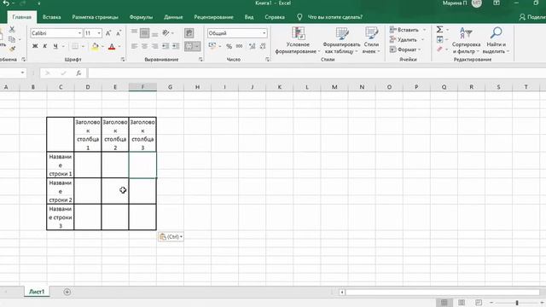Switch to the Вид tab
Viewport: 546px width, 307px height.
[248, 17]
